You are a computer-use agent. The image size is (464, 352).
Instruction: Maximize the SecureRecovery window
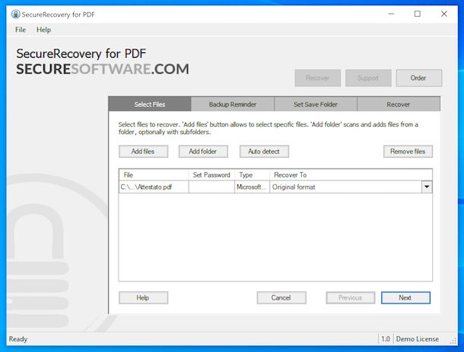pos(418,14)
